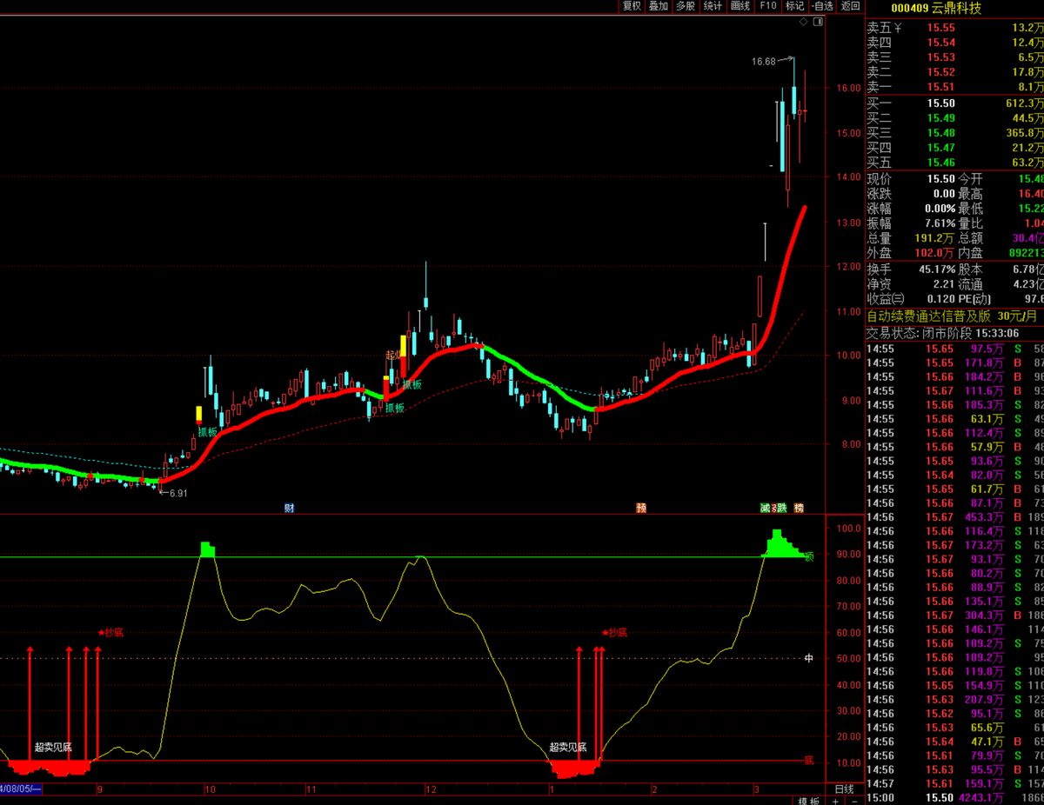This screenshot has height=805, width=1044.
Task: Click the 返回 back button
Action: 850,6
